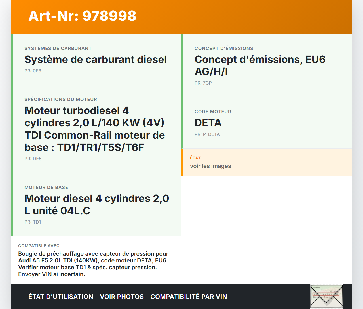Screen dimensions: 363x309
Task: Click the Art-Nr: 978998 header title
Action: (82, 16)
